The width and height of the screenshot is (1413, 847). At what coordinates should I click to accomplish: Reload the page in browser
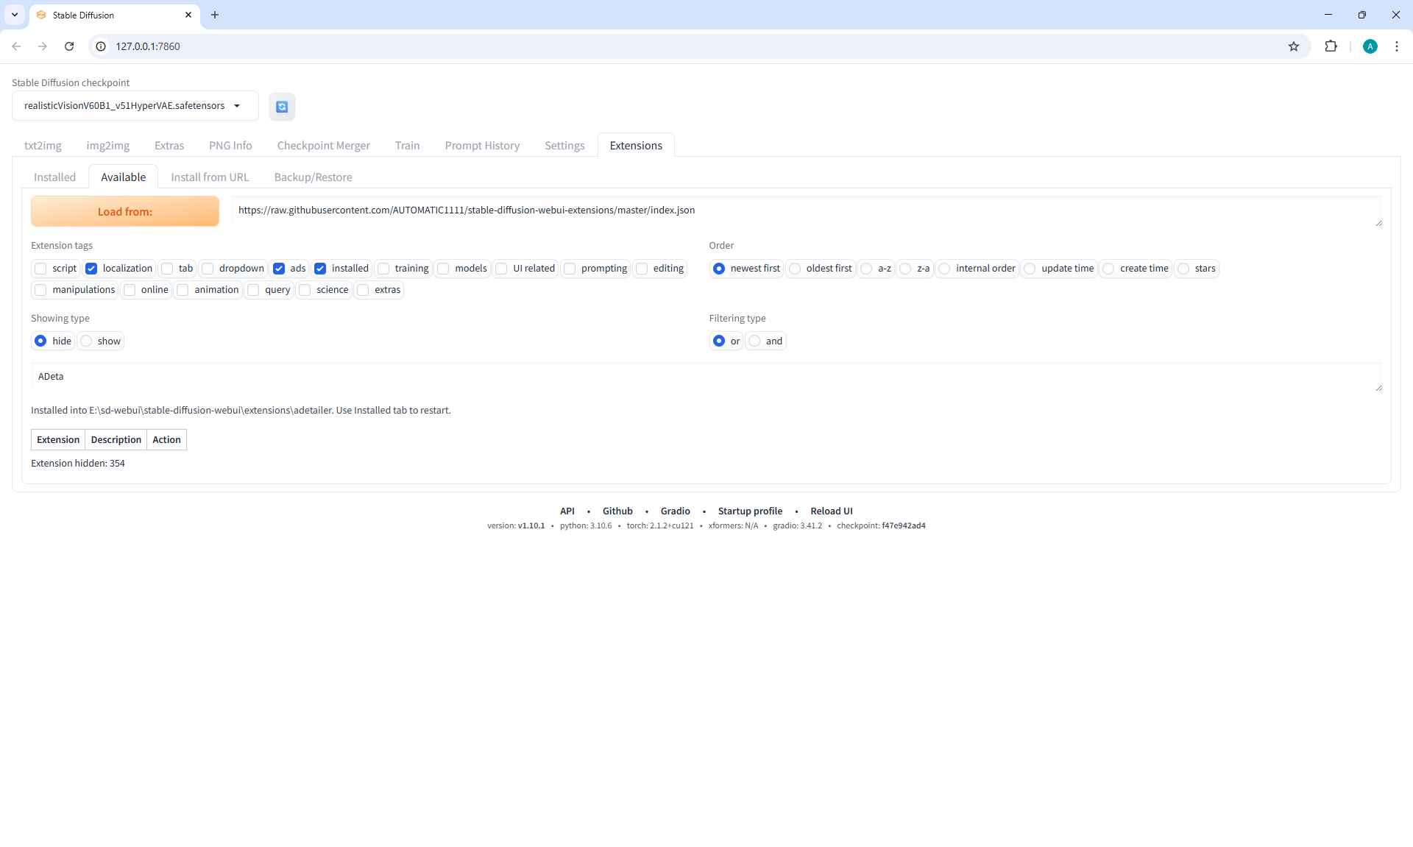[x=69, y=46]
